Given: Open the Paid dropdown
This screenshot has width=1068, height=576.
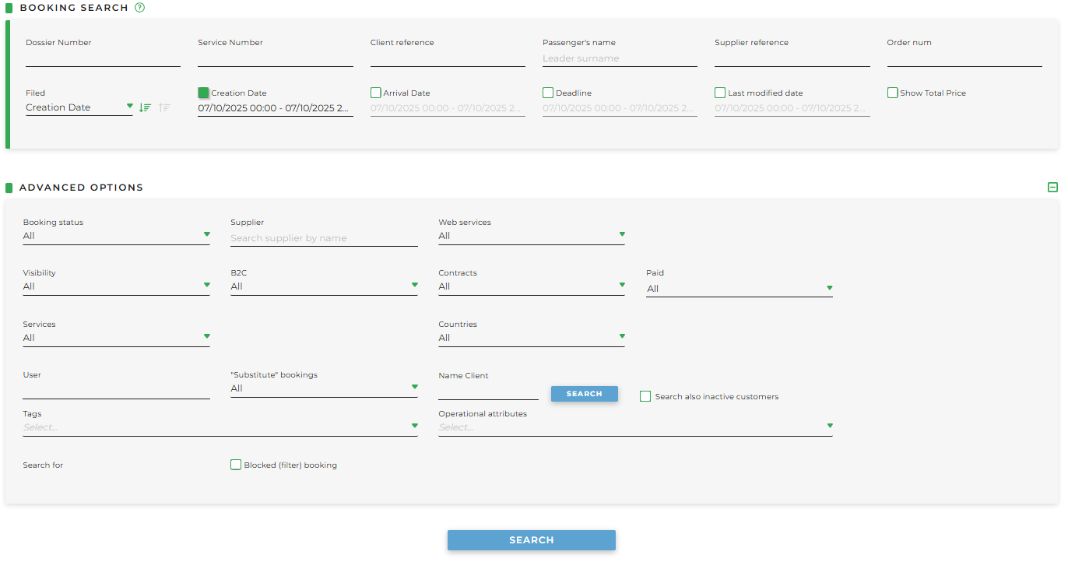Looking at the screenshot, I should pyautogui.click(x=739, y=289).
